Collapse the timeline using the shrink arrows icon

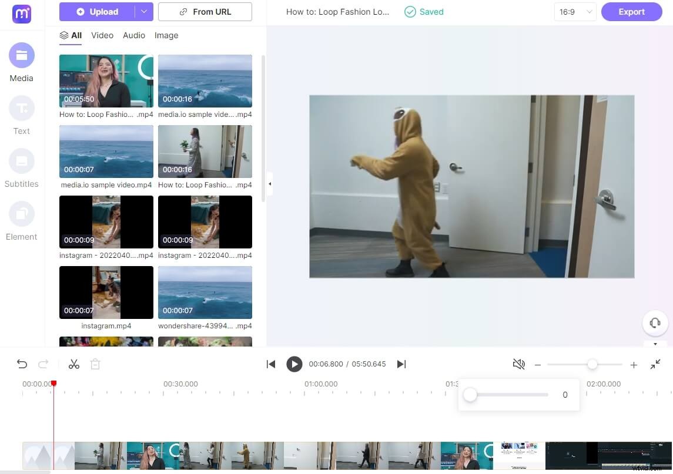[x=655, y=364]
